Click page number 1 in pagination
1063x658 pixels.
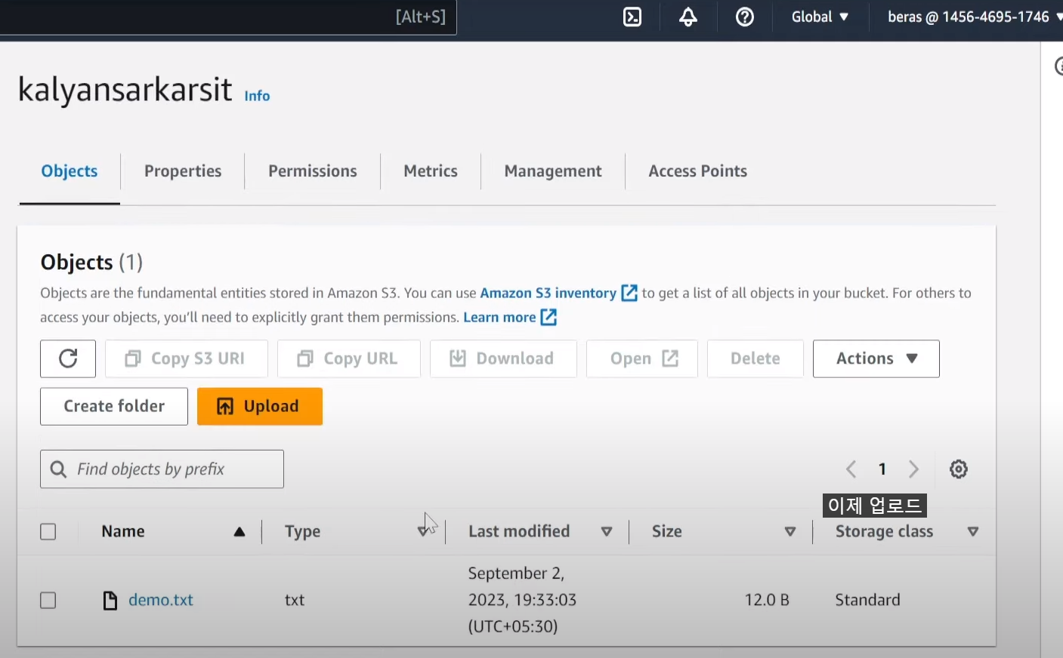click(x=882, y=469)
